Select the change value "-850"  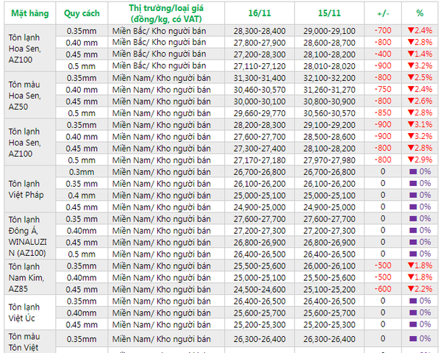(x=383, y=113)
